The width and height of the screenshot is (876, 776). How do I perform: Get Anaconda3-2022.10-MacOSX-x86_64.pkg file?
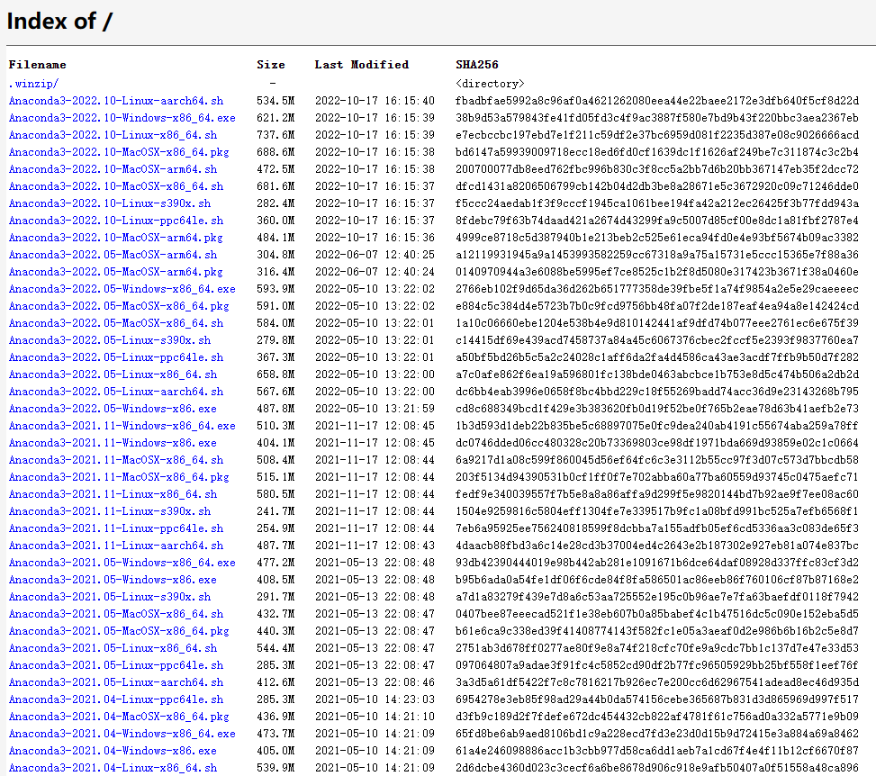119,152
